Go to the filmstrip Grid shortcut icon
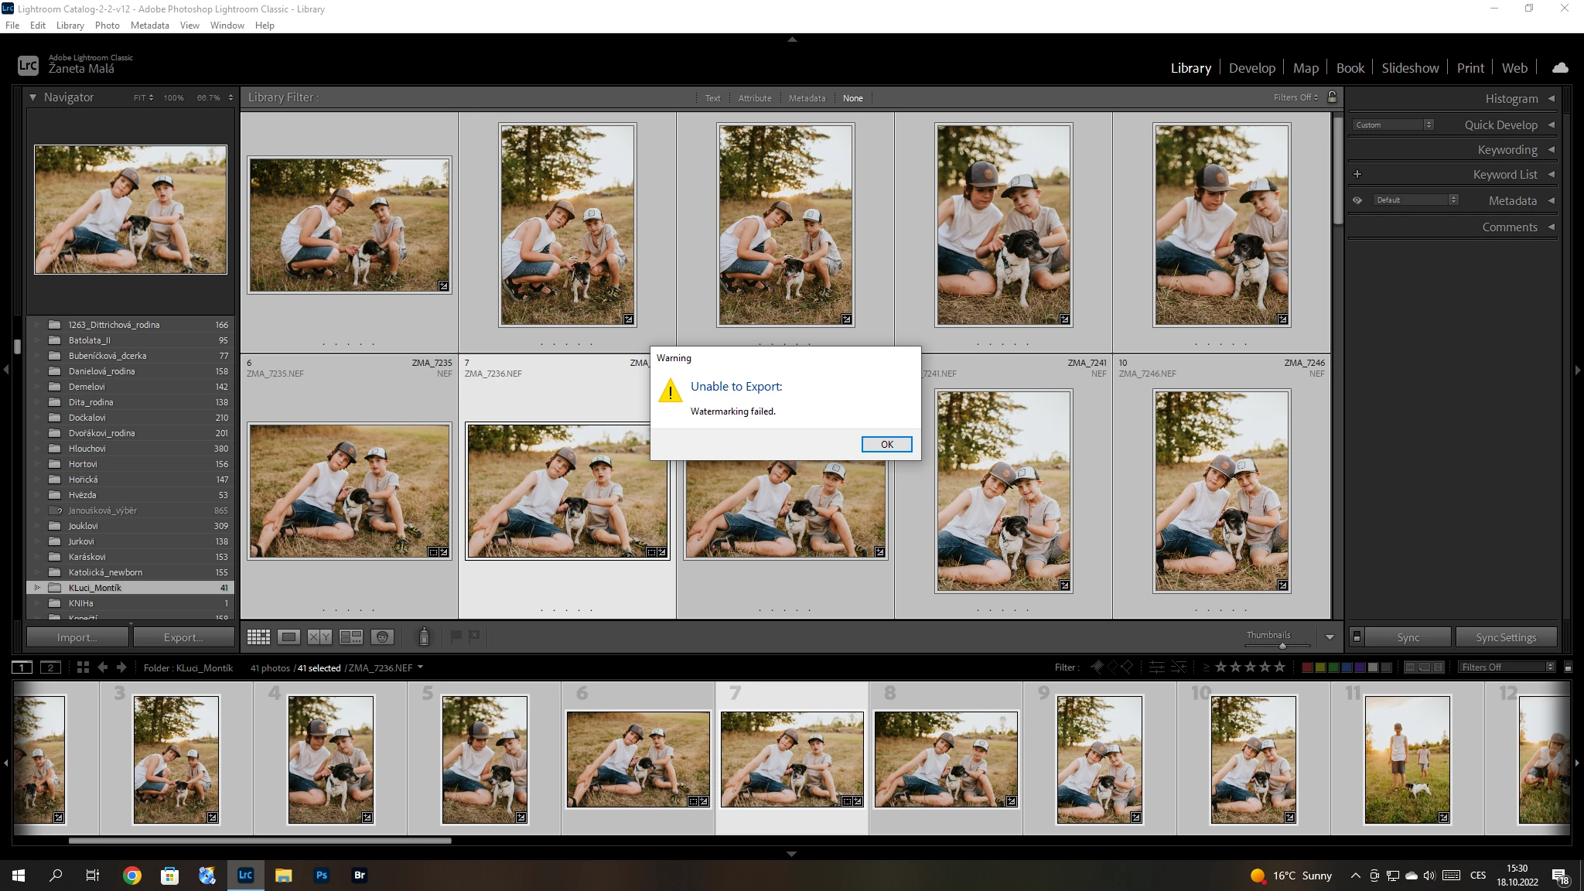Screen dimensions: 1584x891 coord(83,667)
